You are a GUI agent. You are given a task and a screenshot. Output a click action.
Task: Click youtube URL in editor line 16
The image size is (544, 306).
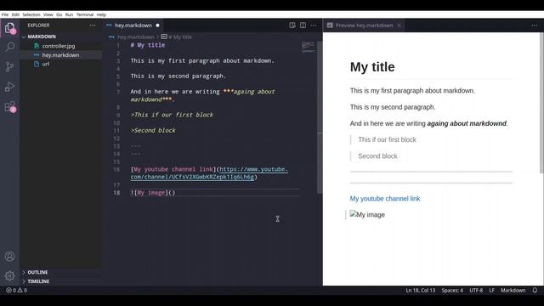click(x=209, y=173)
